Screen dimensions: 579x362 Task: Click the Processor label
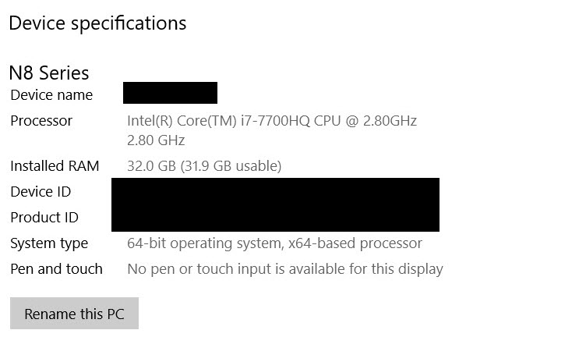pyautogui.click(x=41, y=121)
